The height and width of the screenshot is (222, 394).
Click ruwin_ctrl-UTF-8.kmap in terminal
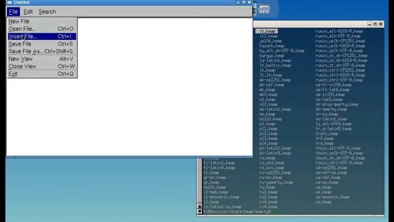(339, 80)
